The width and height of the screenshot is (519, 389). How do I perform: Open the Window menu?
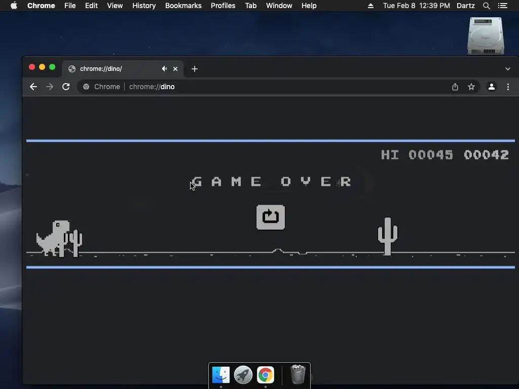(x=279, y=6)
